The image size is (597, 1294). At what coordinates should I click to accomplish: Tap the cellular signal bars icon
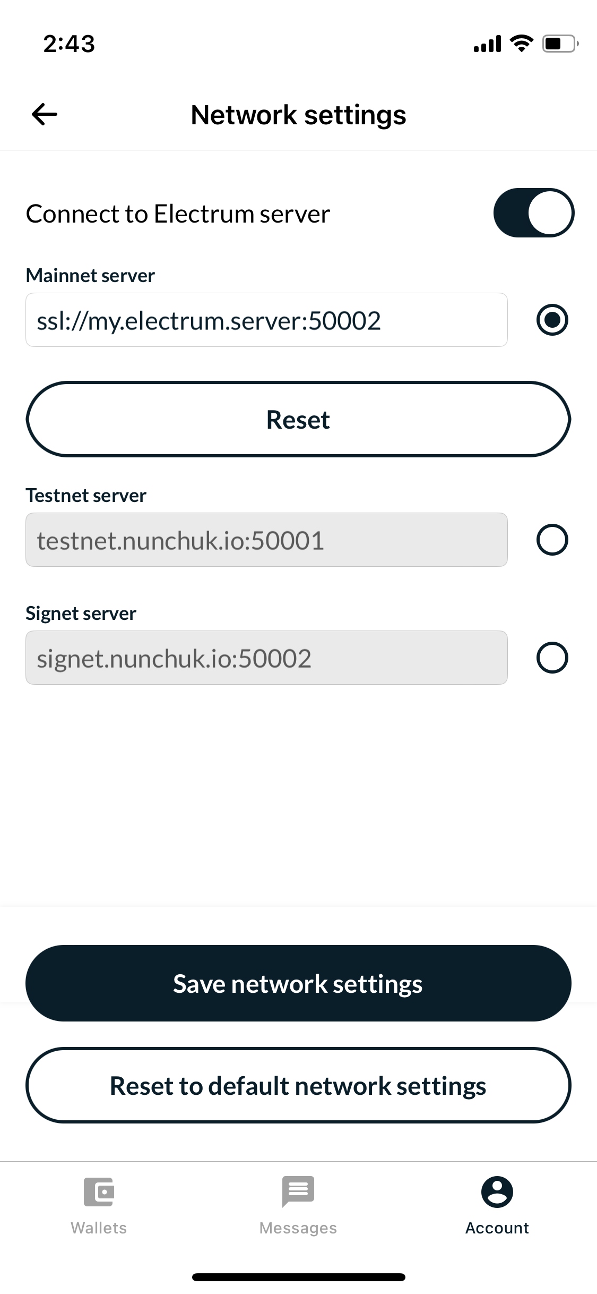tap(486, 44)
